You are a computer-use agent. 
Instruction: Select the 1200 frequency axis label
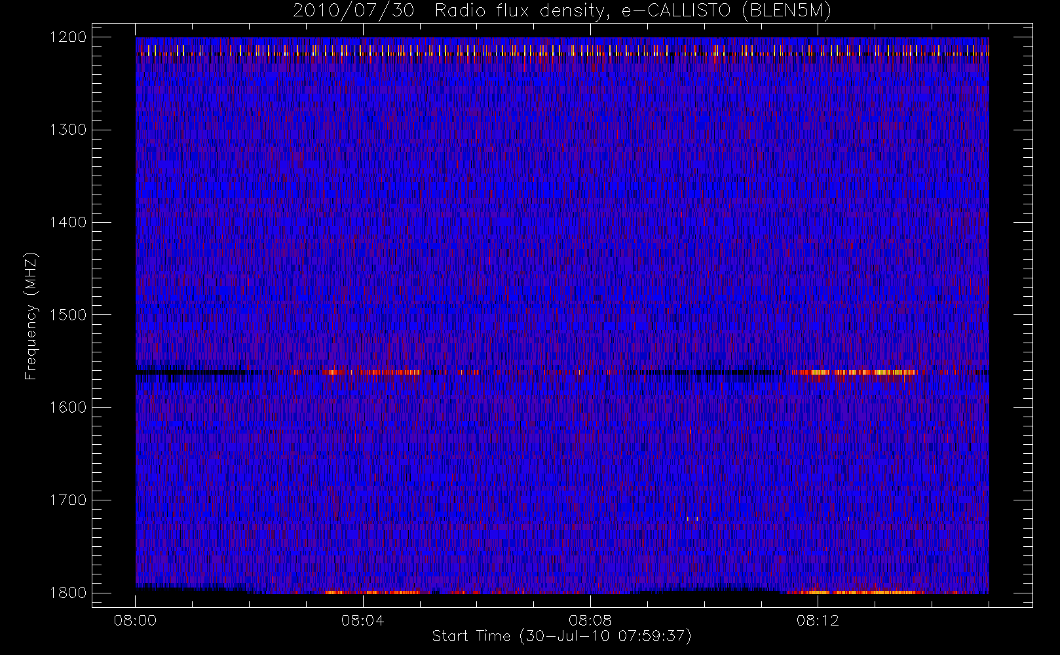click(68, 37)
